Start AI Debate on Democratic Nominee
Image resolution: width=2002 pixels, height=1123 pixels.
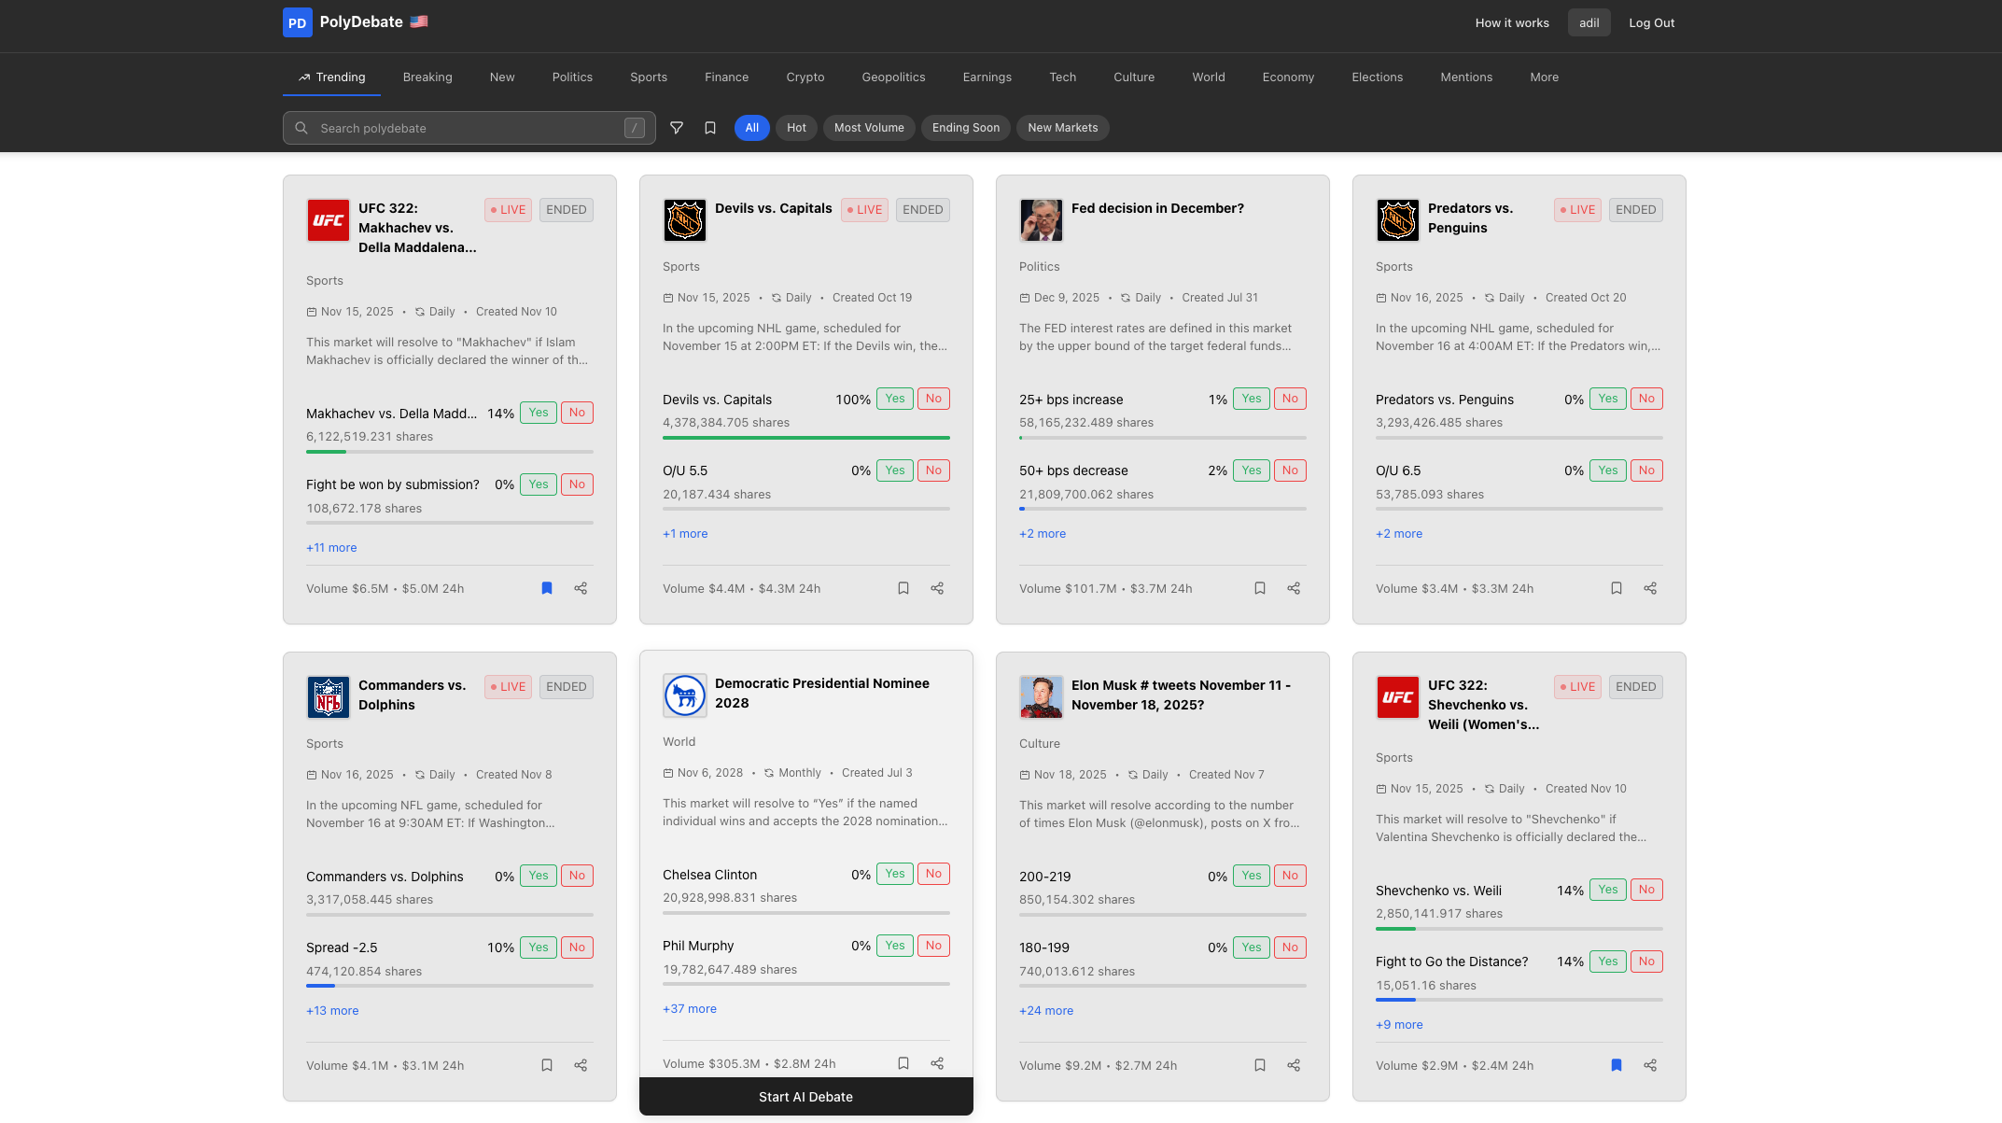pos(805,1097)
